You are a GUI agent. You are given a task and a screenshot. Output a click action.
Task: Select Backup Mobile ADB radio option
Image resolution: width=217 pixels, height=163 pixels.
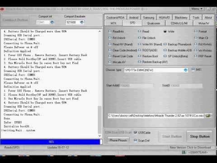[178, 50]
